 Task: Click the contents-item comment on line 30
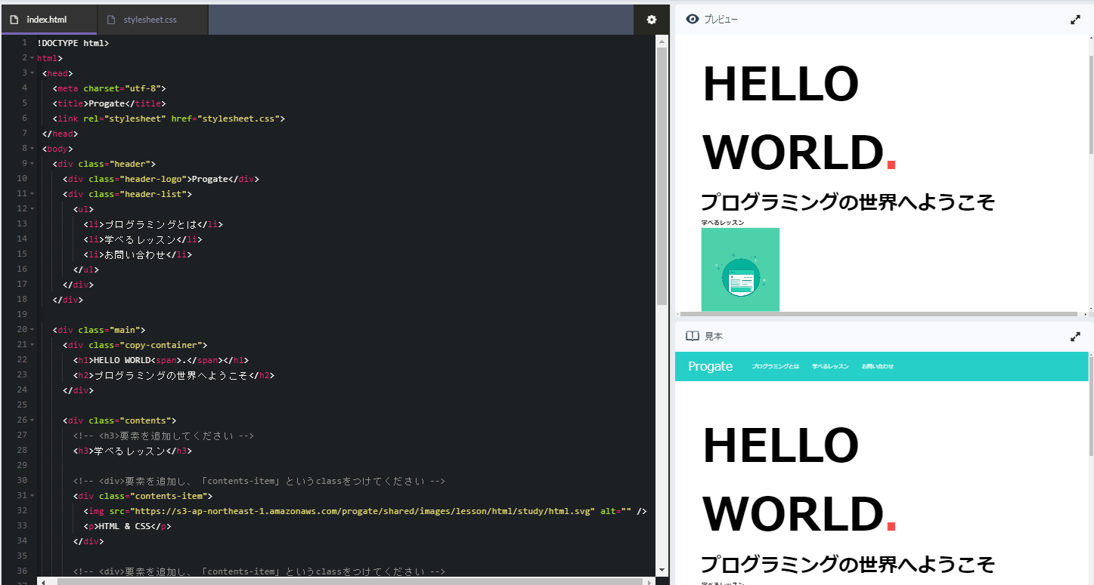(259, 481)
